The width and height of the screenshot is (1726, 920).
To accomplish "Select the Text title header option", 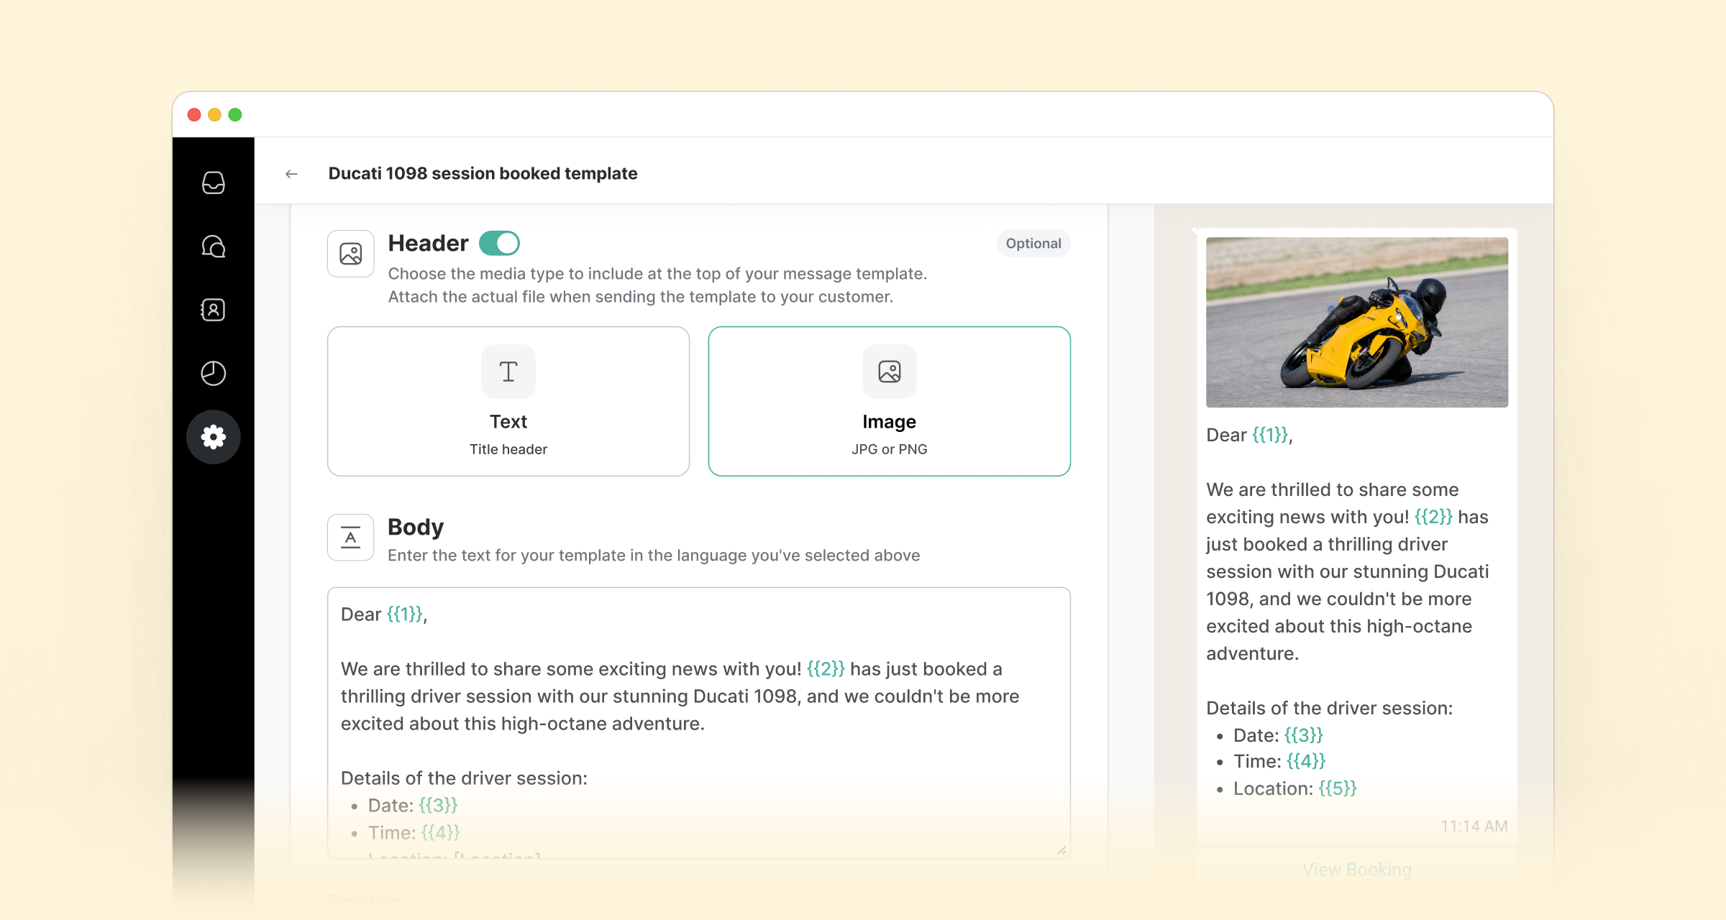I will (508, 401).
